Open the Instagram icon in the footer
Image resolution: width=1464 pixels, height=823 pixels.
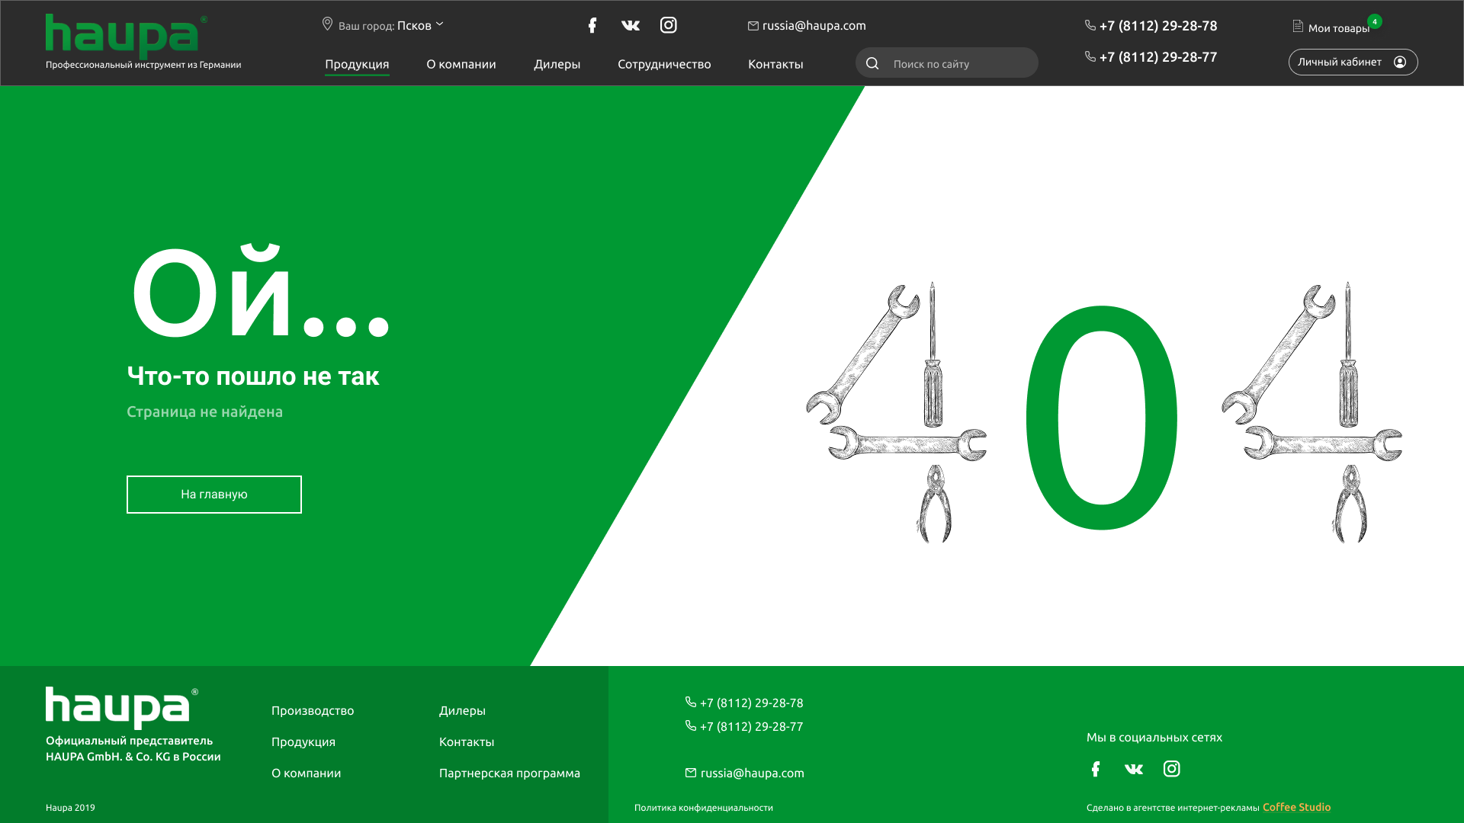1172,769
